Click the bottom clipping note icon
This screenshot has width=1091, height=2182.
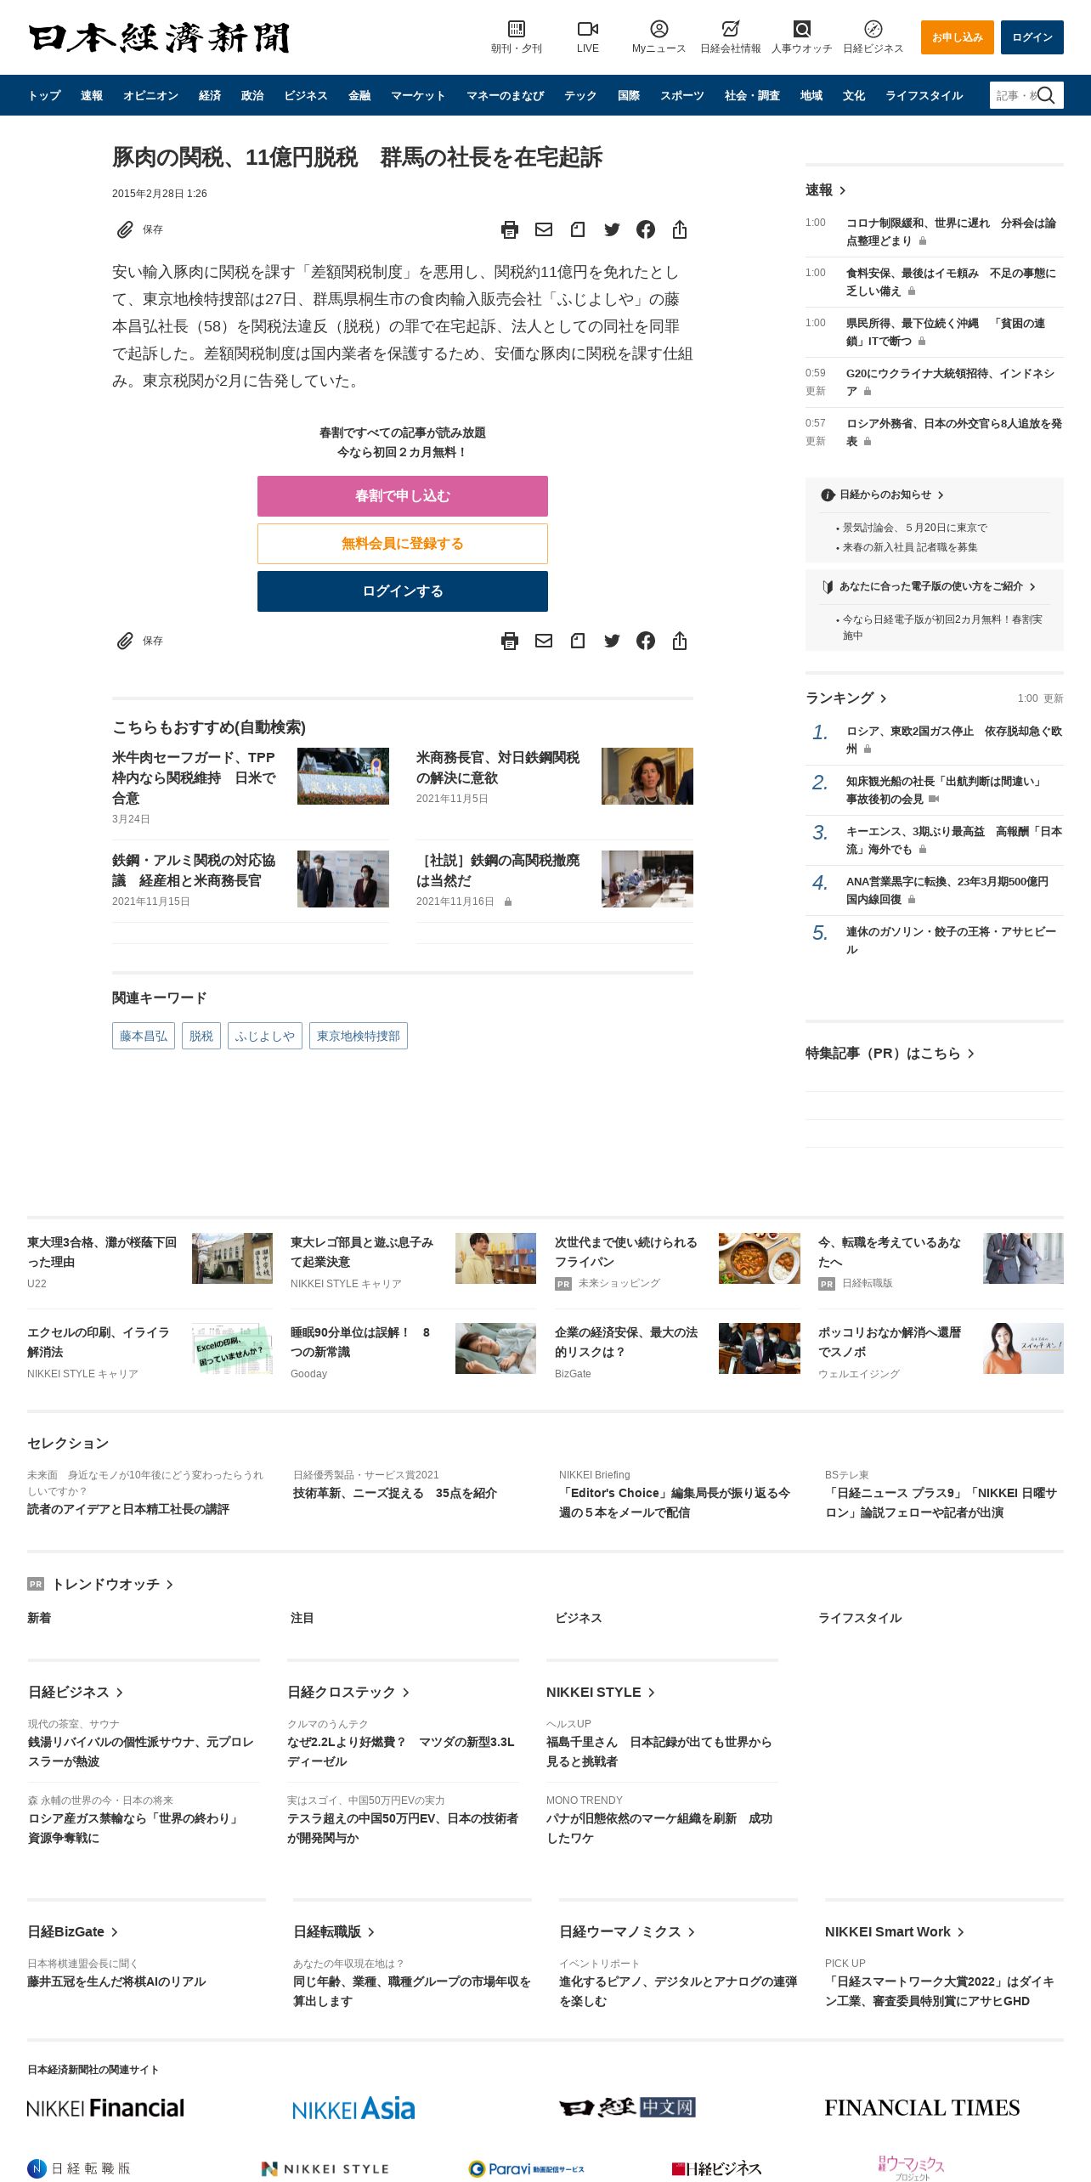click(x=578, y=641)
